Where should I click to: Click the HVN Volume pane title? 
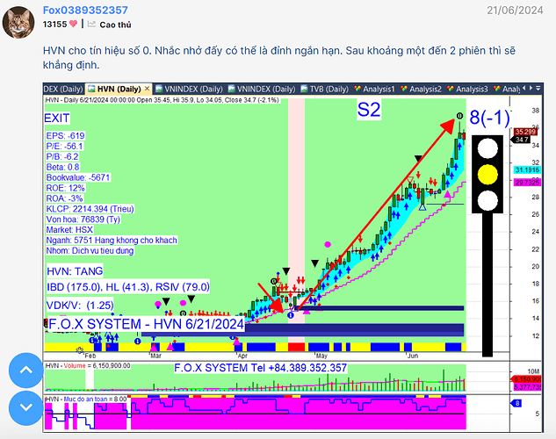(x=88, y=365)
